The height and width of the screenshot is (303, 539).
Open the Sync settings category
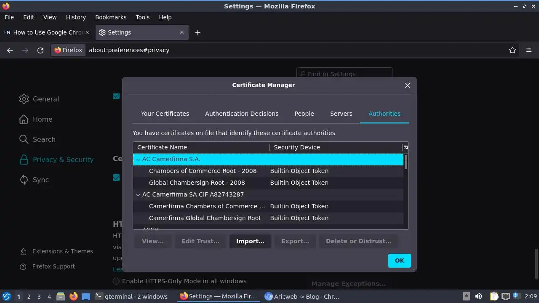[34, 180]
